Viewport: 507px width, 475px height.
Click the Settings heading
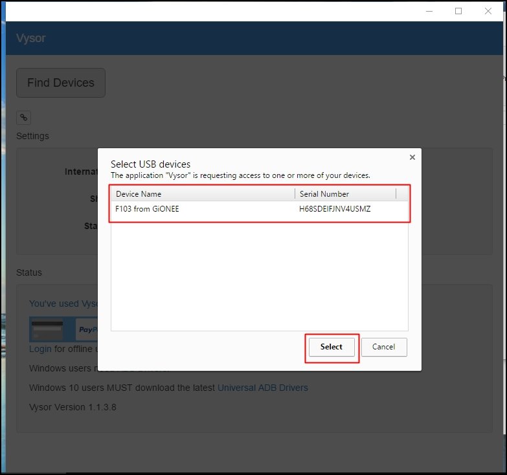pos(32,136)
